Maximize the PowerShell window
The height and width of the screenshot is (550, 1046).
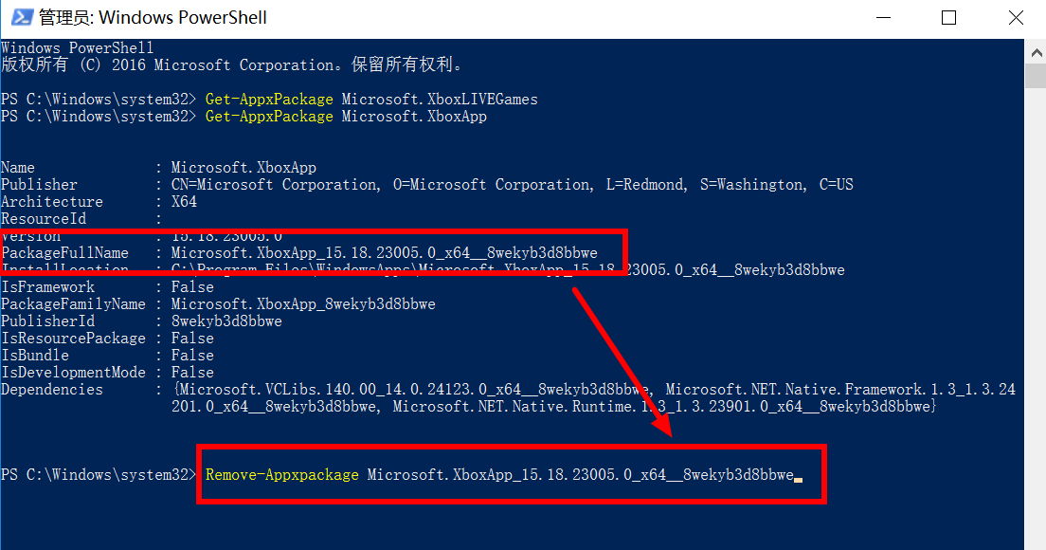(x=948, y=18)
